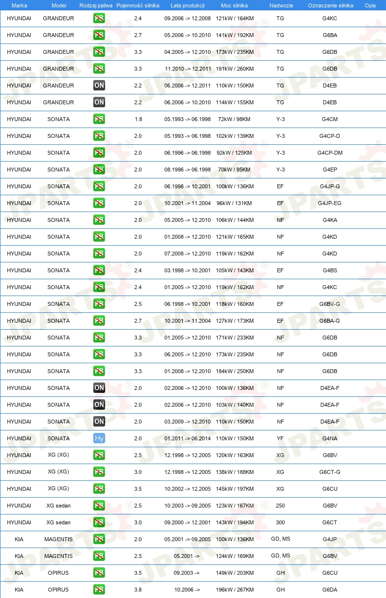Click petrol icon in SONATA G4JP-G row
This screenshot has width=386, height=598.
(x=99, y=186)
